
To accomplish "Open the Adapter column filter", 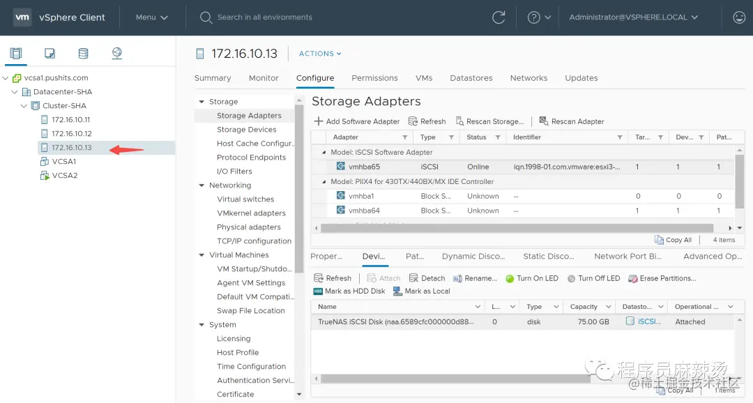I will coord(405,137).
